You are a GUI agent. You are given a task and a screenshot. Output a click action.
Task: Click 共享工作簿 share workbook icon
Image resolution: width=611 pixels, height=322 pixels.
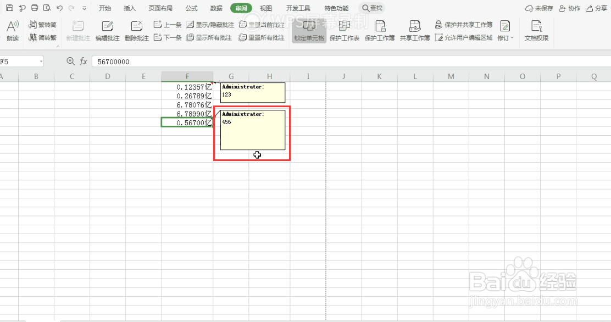pos(415,31)
